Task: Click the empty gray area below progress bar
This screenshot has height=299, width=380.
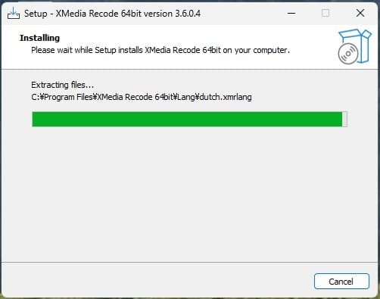Action: [x=189, y=195]
